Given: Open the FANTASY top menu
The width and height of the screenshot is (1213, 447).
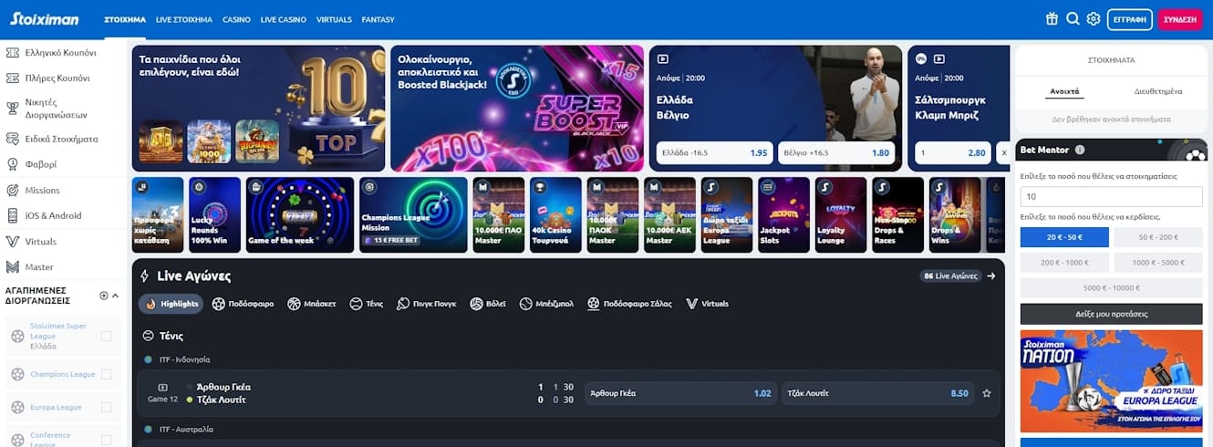Looking at the screenshot, I should tap(378, 19).
